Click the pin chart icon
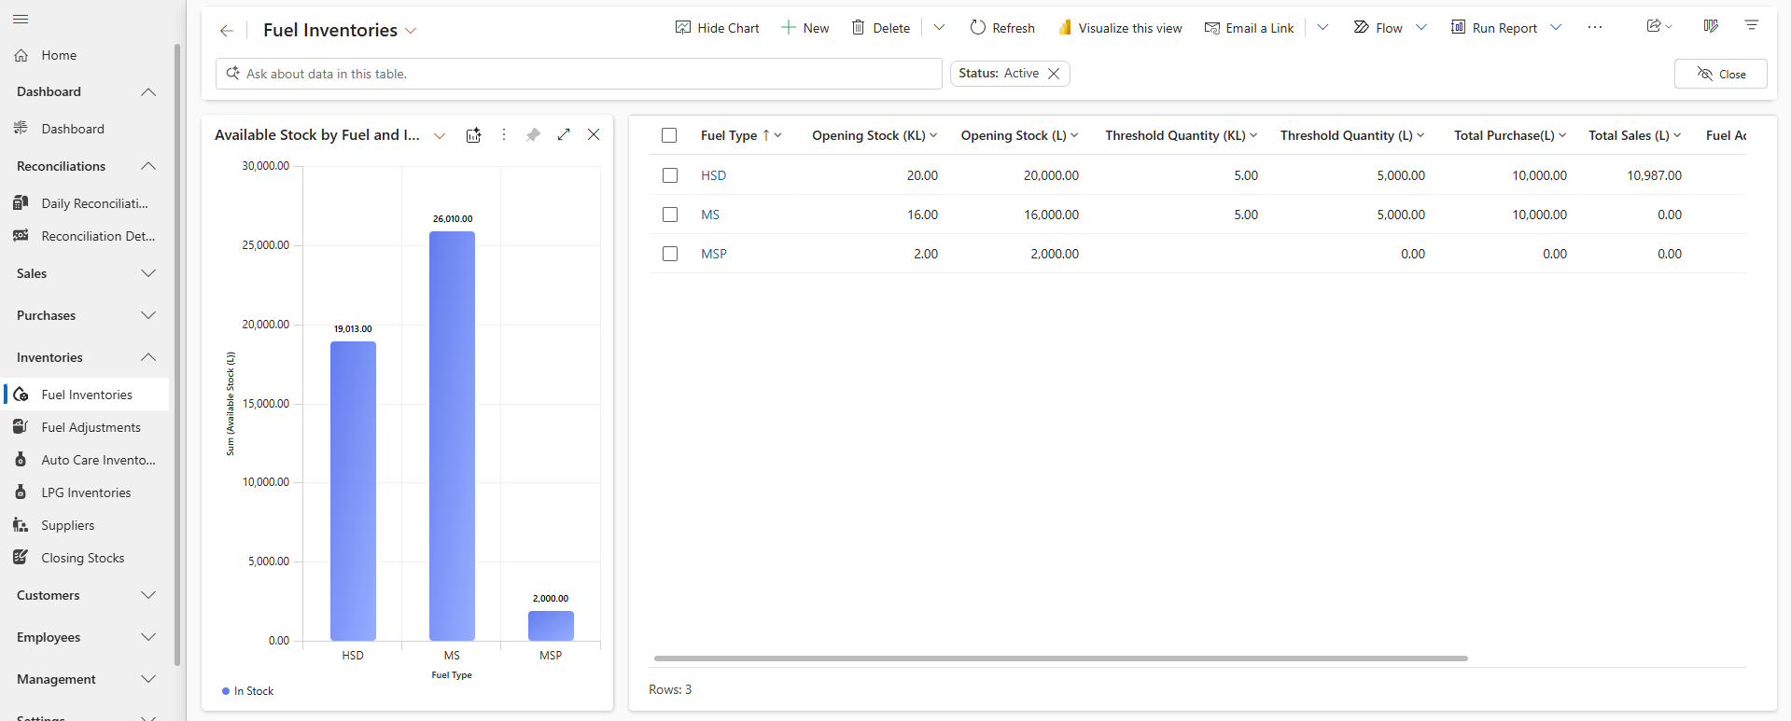1791x721 pixels. point(533,135)
